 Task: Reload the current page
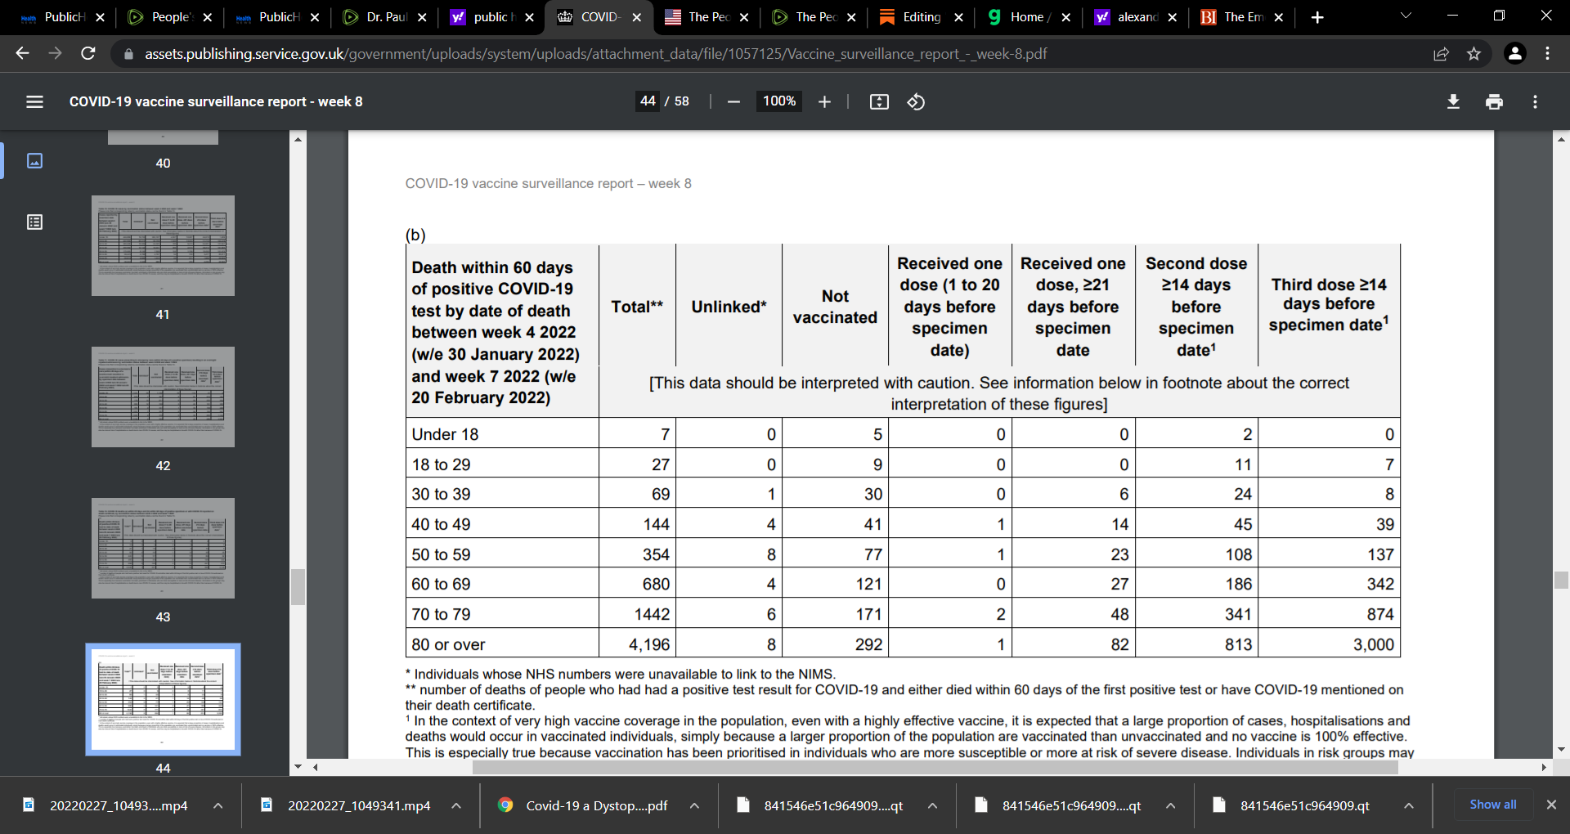tap(88, 53)
